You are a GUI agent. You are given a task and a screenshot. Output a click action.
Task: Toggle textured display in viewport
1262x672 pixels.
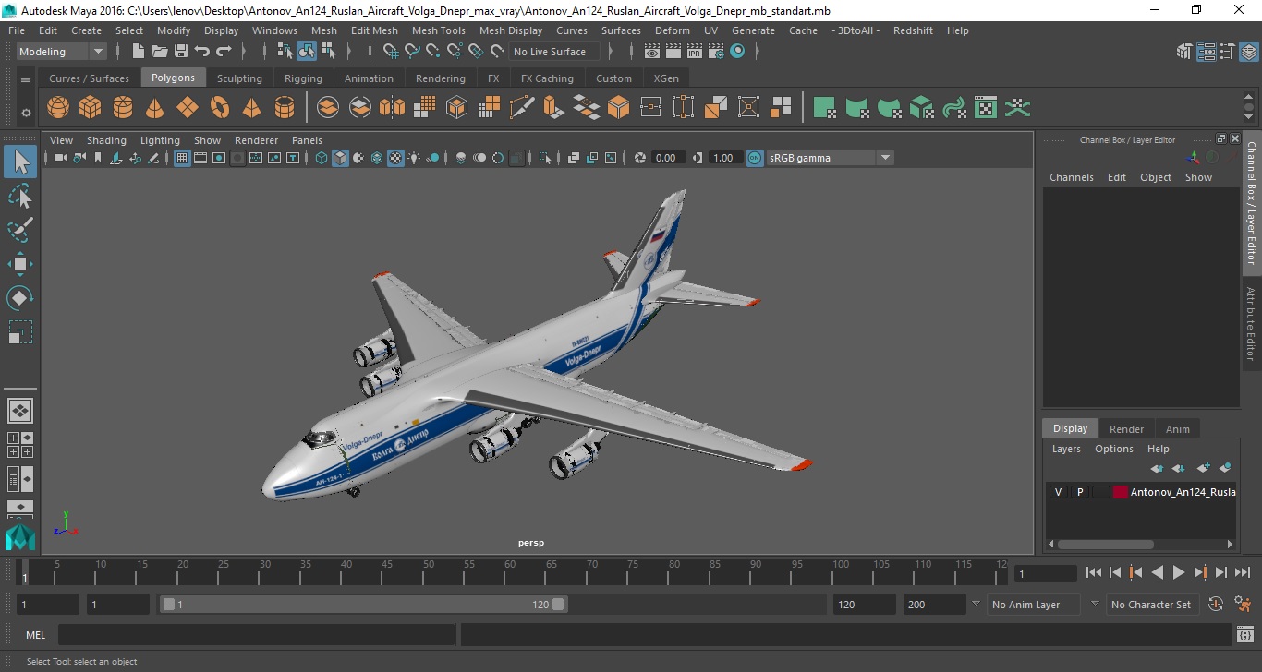coord(395,158)
